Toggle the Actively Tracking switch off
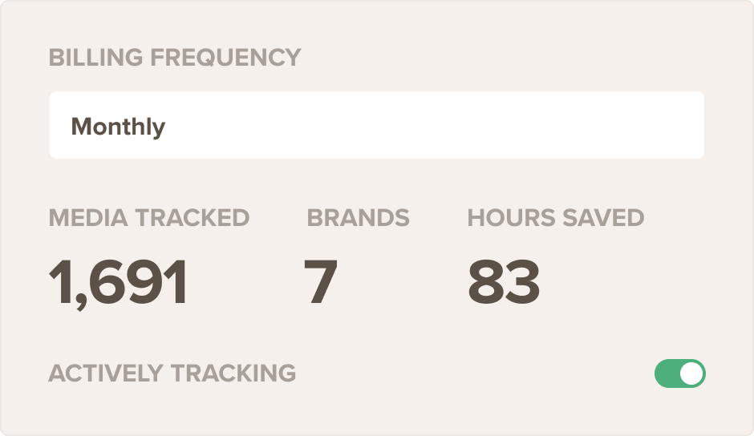The width and height of the screenshot is (754, 436). 679,373
